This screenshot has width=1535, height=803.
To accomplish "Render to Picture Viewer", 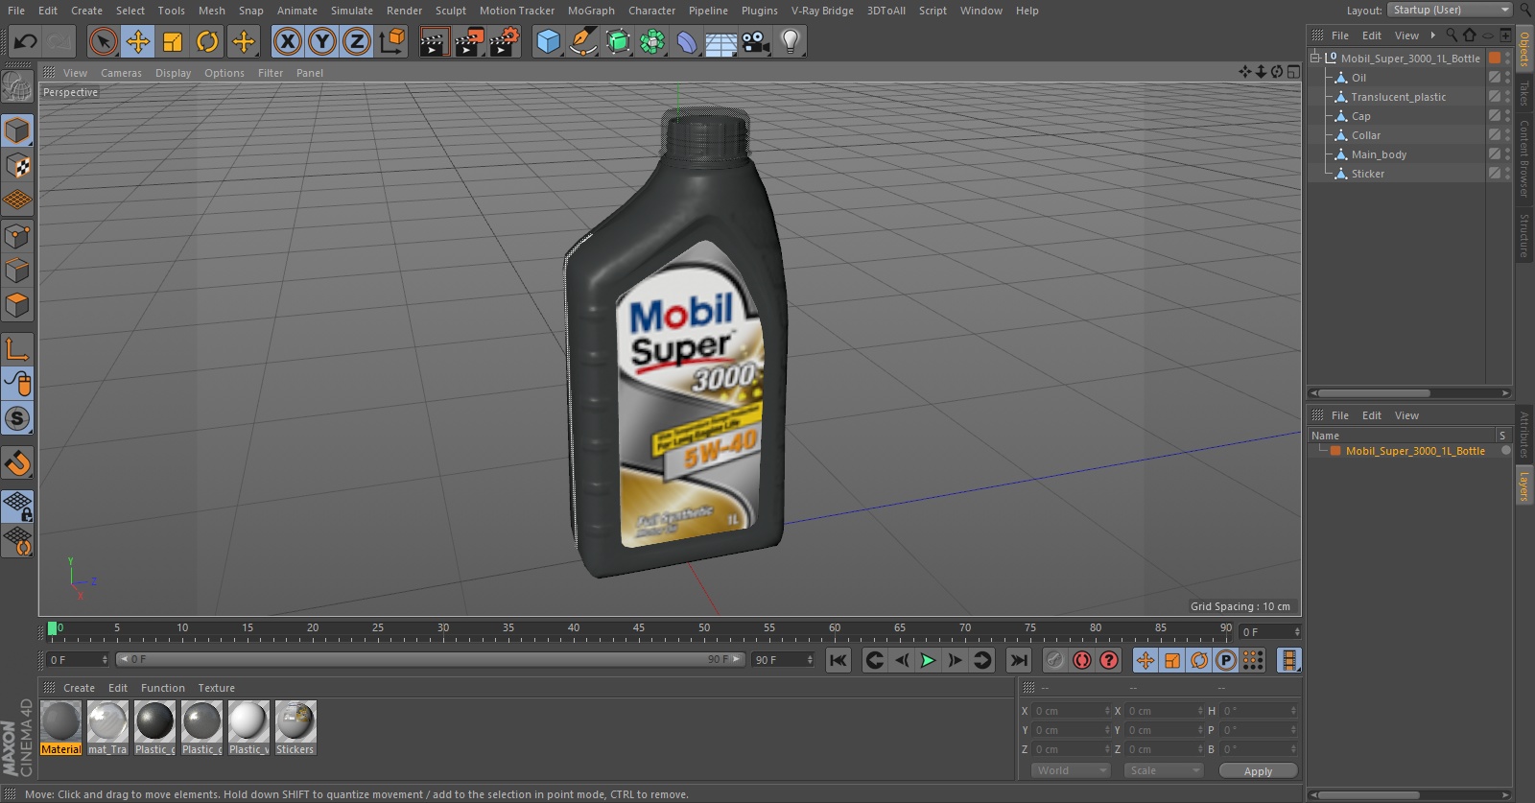I will tap(469, 41).
